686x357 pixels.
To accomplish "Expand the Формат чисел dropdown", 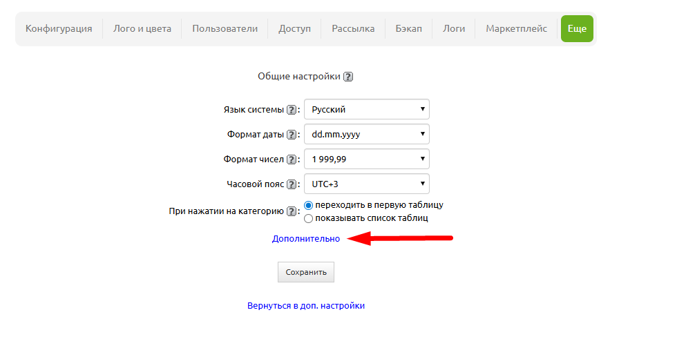I will click(x=366, y=159).
